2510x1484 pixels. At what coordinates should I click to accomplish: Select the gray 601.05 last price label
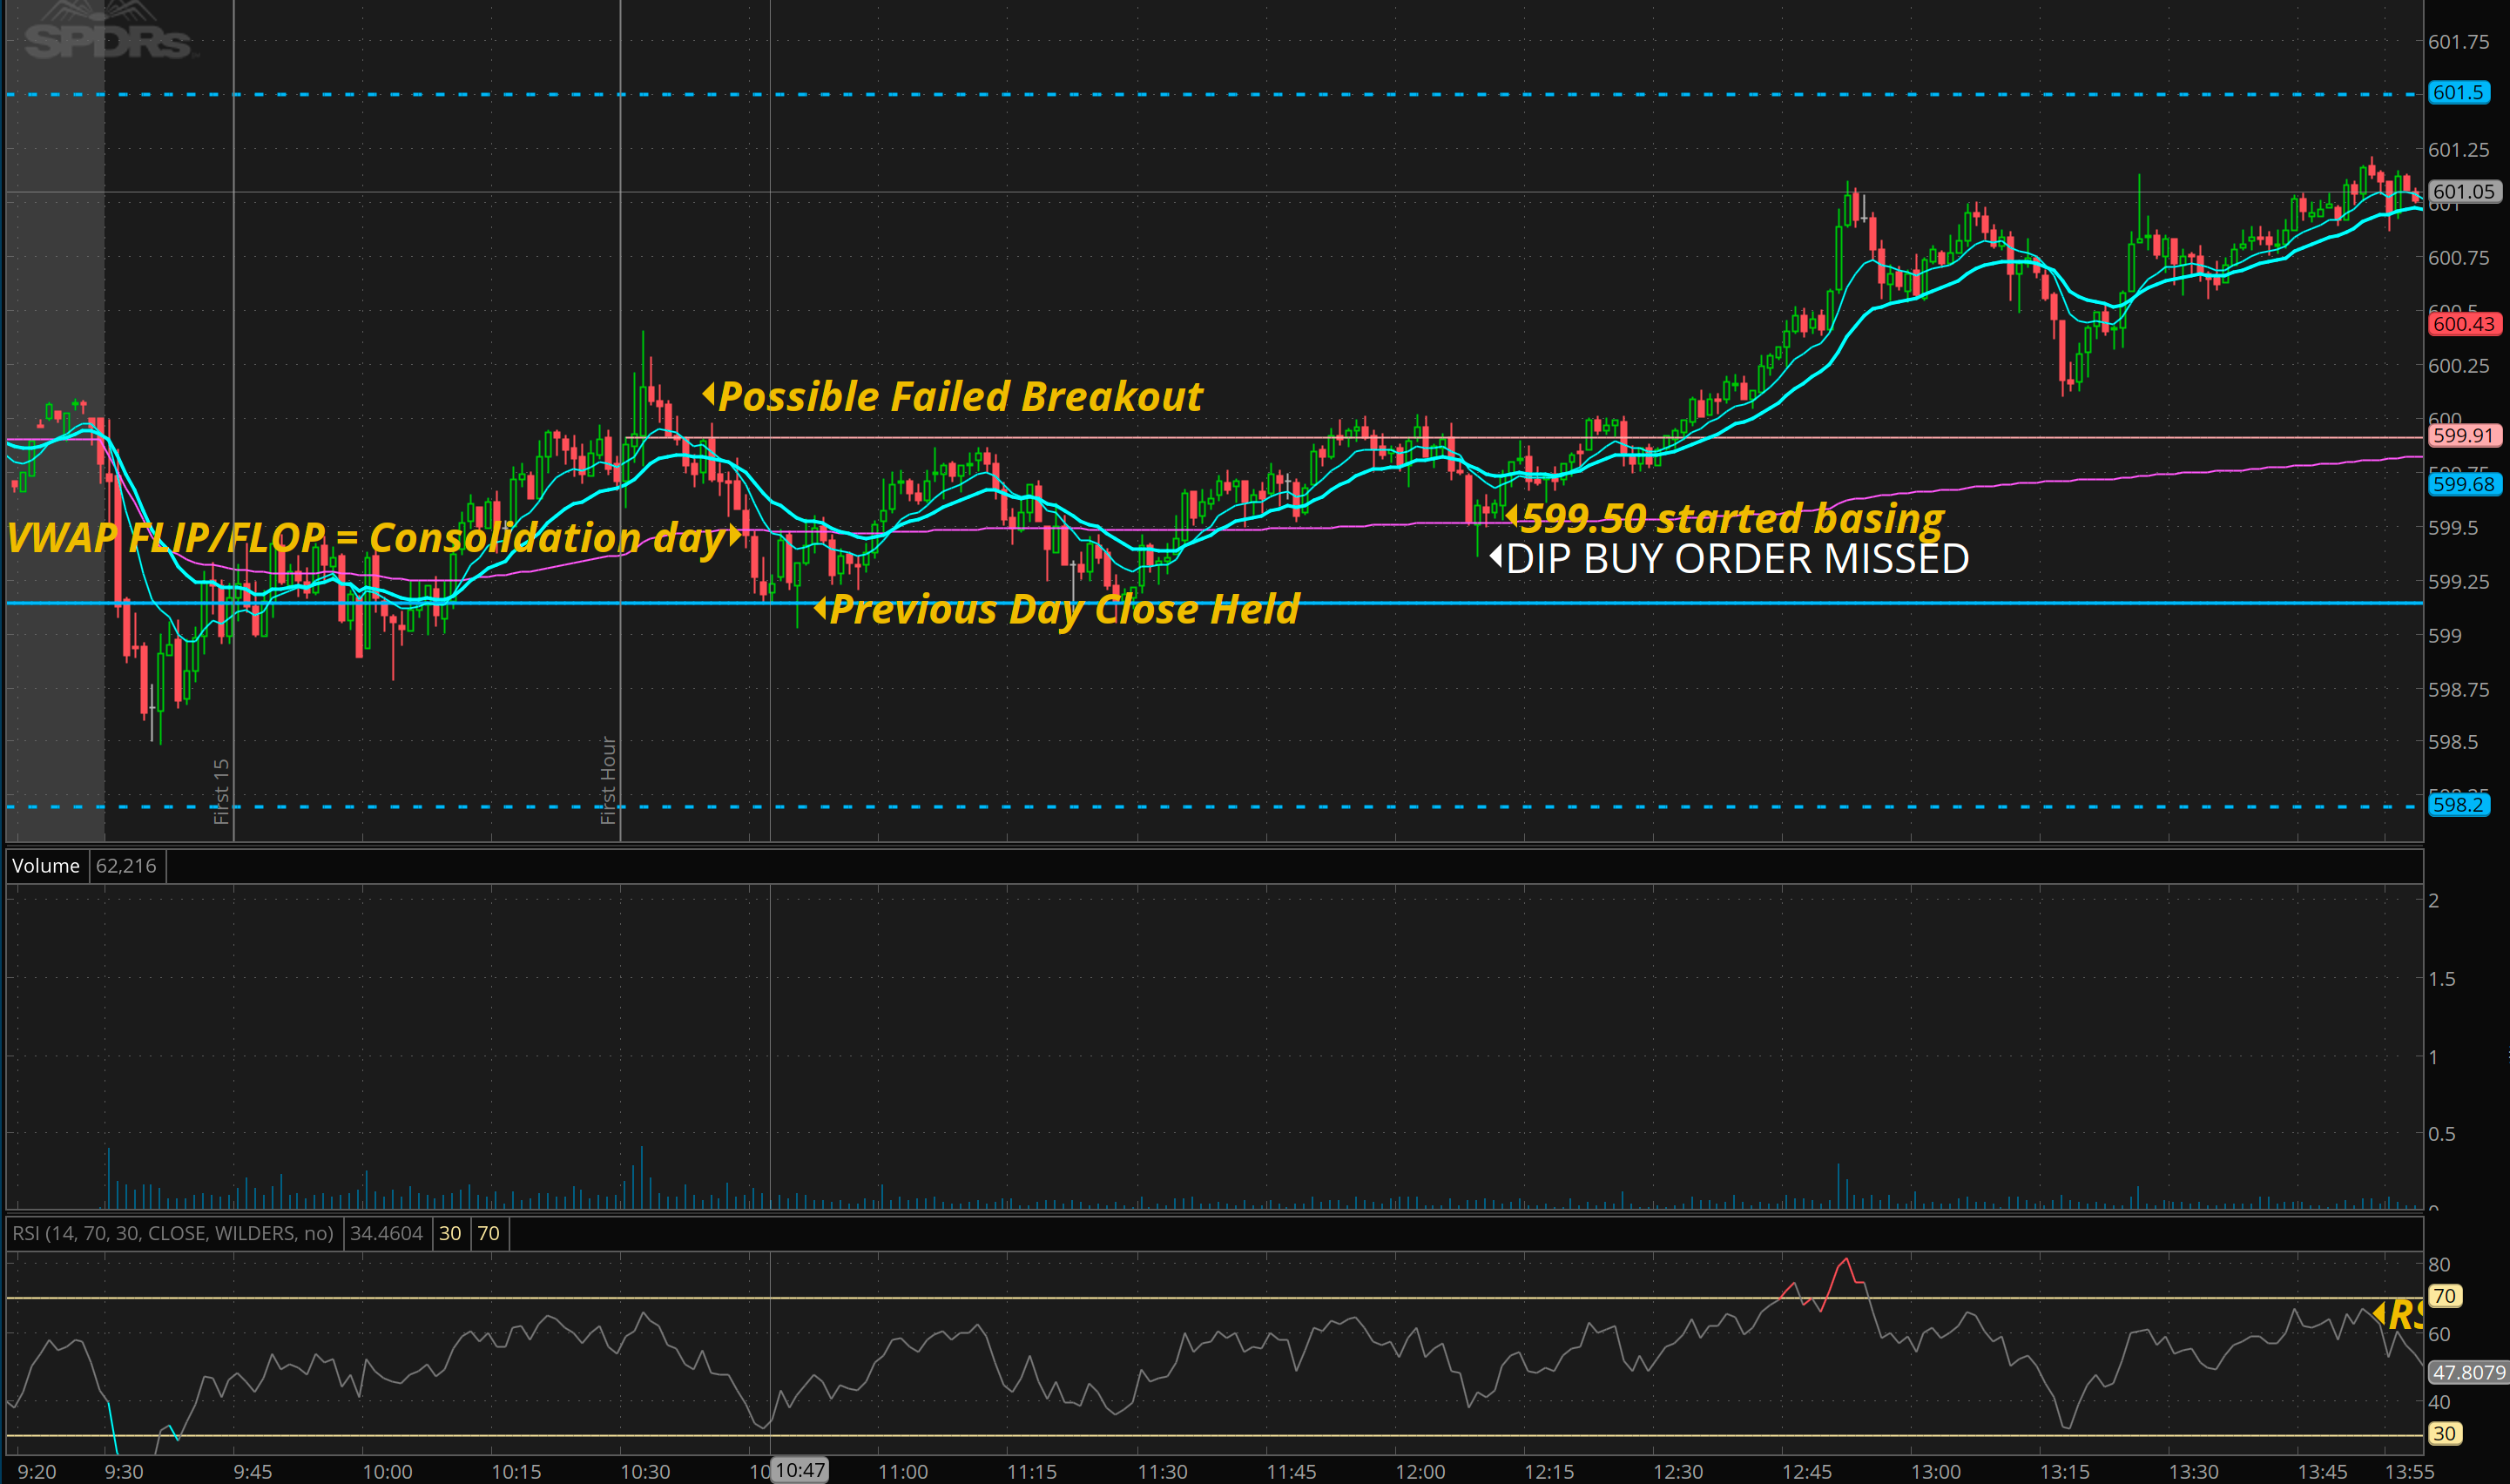coord(2463,191)
